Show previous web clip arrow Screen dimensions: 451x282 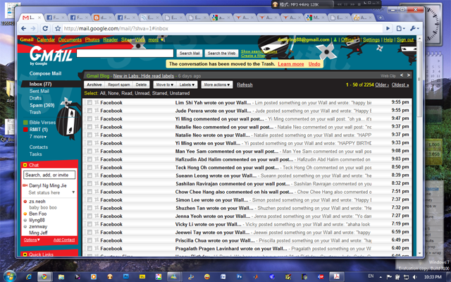pos(402,75)
